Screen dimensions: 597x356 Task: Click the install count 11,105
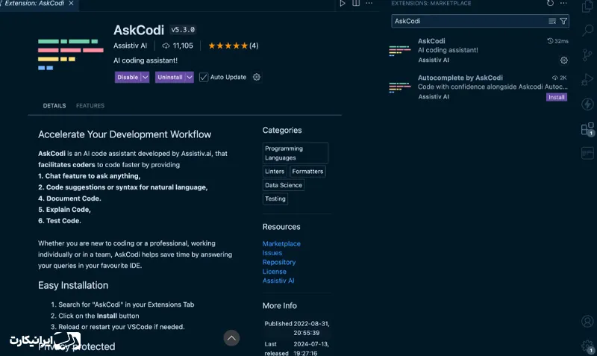(178, 46)
